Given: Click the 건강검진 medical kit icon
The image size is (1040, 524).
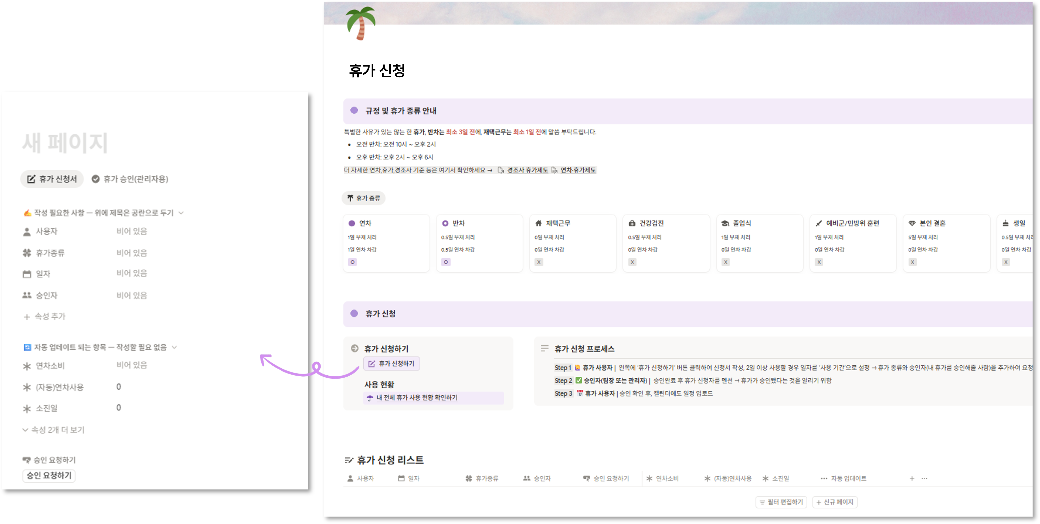Looking at the screenshot, I should 632,223.
